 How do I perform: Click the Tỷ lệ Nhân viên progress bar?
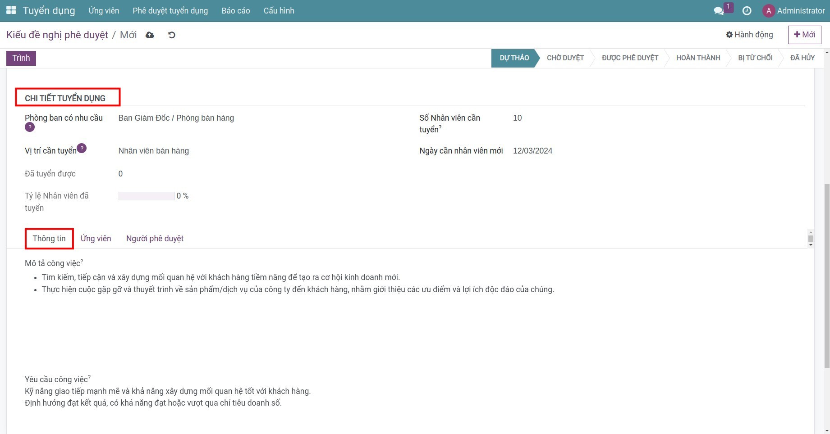[x=147, y=196]
